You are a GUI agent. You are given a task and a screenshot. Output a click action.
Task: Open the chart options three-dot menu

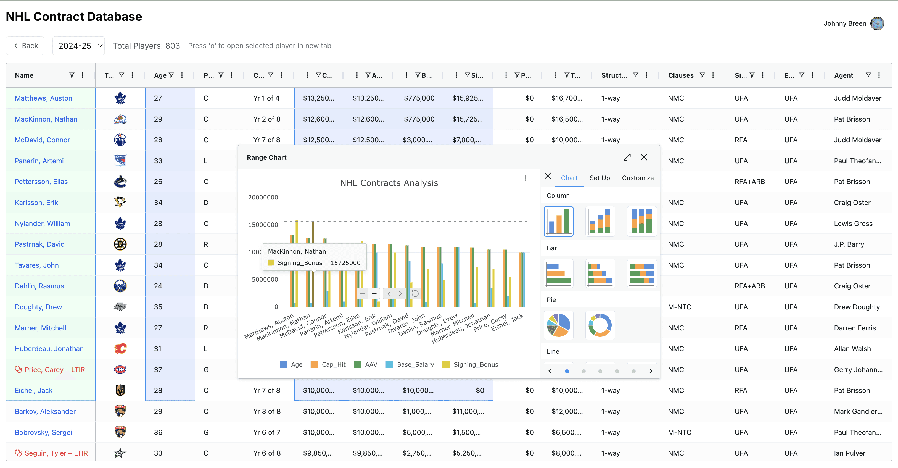(525, 178)
